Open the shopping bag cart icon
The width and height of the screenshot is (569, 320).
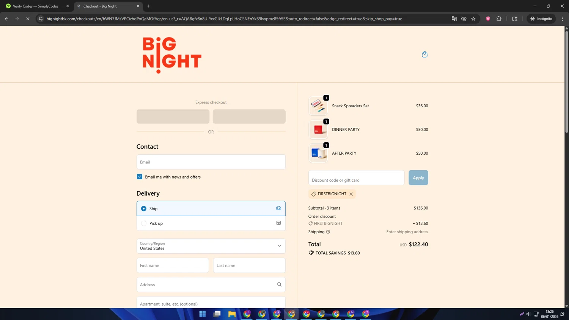pos(424,54)
